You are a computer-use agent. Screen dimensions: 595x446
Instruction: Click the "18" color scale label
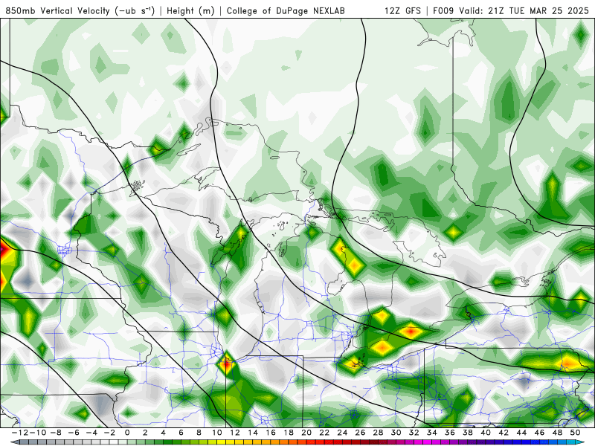(289, 433)
